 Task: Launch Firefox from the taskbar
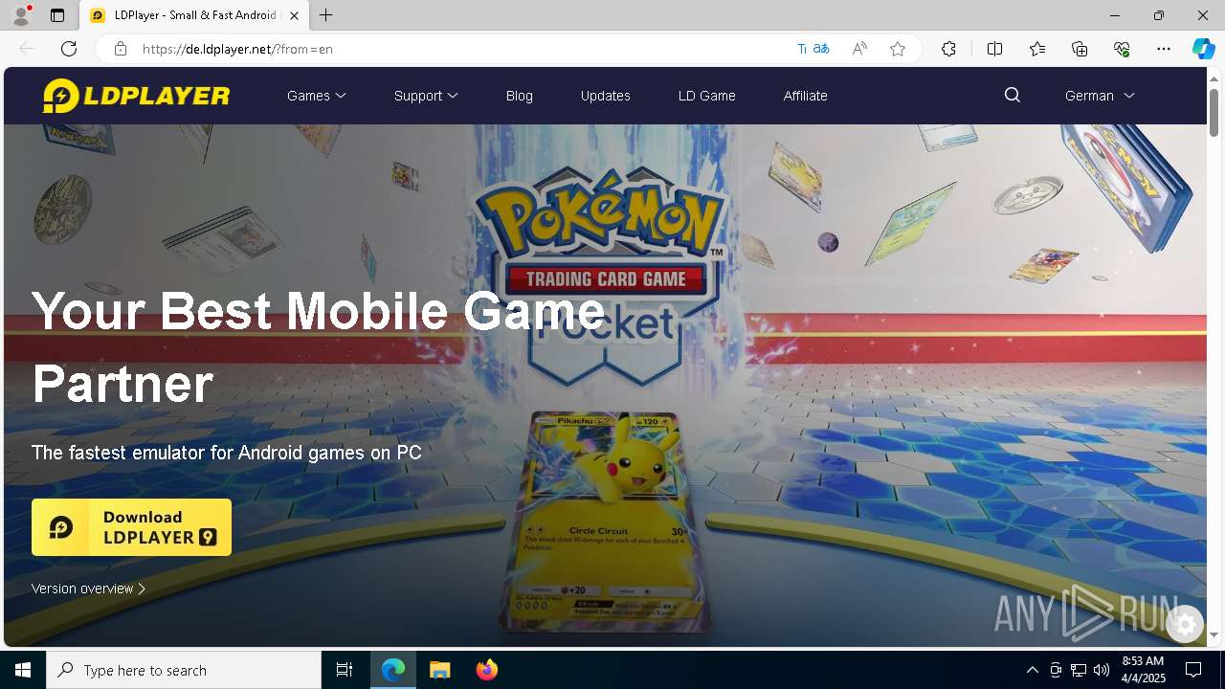486,670
